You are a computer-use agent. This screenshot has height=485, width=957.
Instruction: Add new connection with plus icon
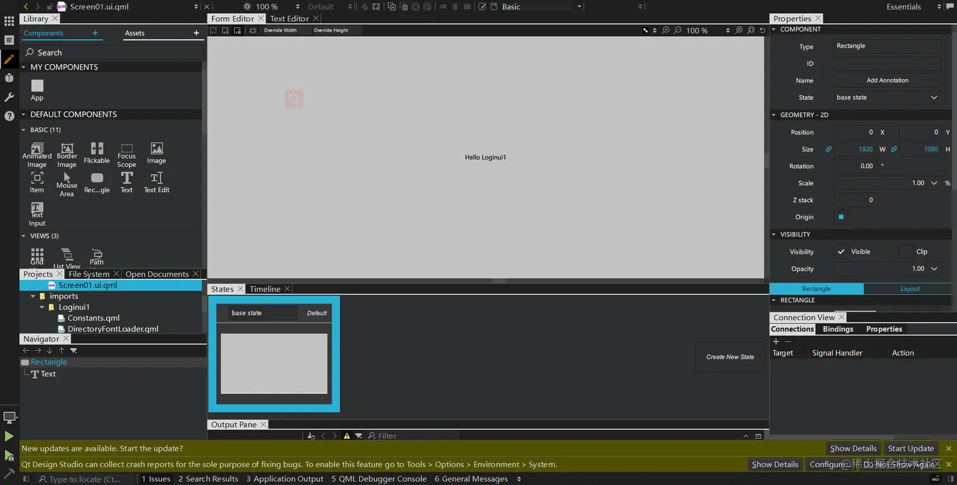point(776,341)
